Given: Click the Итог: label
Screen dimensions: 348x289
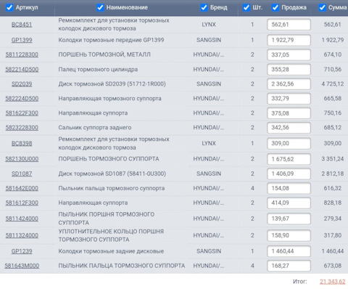Looking at the screenshot, I should pyautogui.click(x=300, y=282).
